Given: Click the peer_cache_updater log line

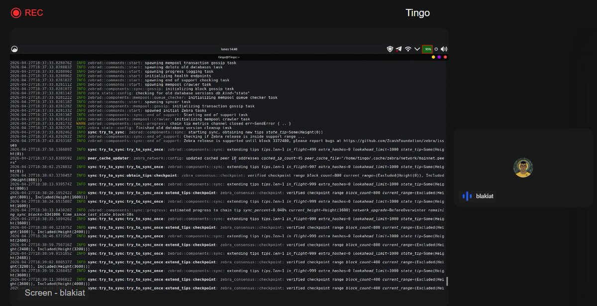Looking at the screenshot, I should pyautogui.click(x=227, y=160).
